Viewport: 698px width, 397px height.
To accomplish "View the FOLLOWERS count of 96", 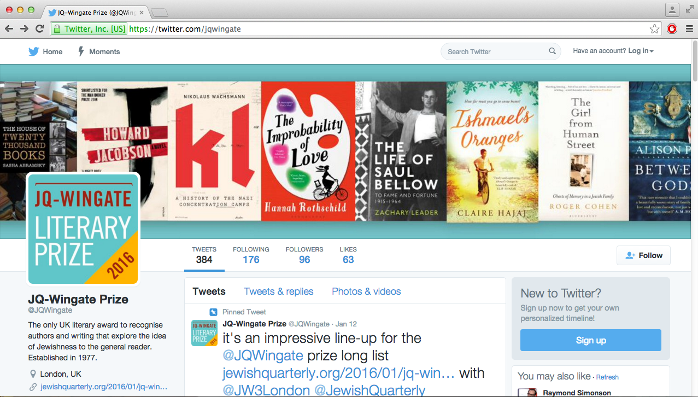I will 304,255.
